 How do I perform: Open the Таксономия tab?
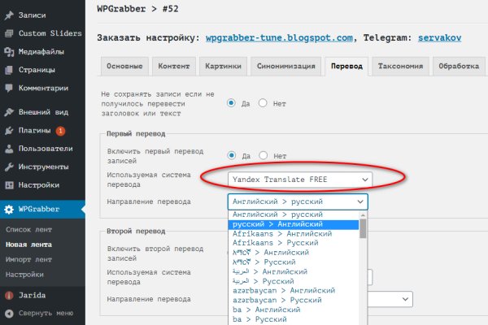click(399, 67)
